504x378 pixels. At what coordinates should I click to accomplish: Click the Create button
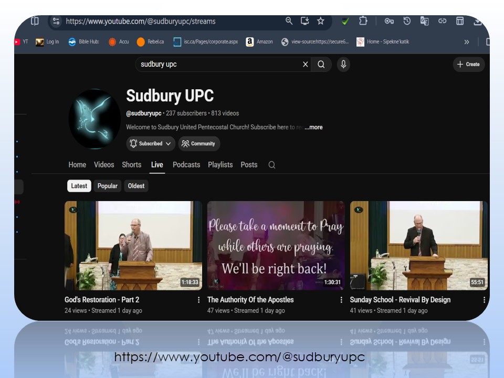[468, 64]
